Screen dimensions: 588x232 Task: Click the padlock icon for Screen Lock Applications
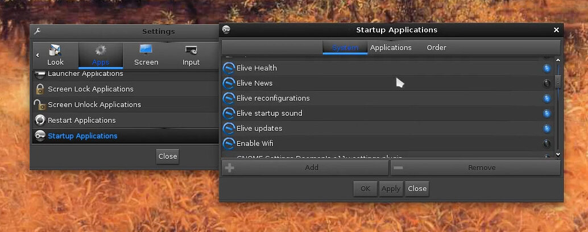[40, 89]
